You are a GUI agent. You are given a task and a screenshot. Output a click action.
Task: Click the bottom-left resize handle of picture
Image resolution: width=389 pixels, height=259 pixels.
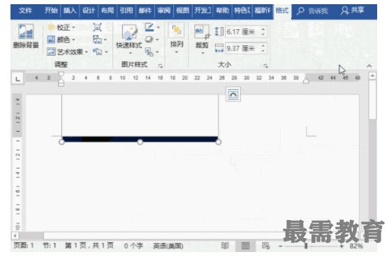pyautogui.click(x=61, y=142)
